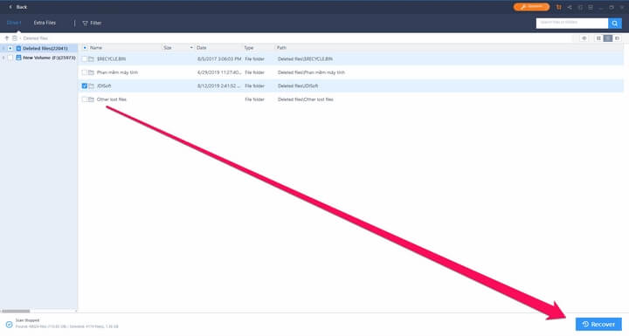The width and height of the screenshot is (629, 336).
Task: Check the Other lost files checkbox
Action: click(x=84, y=99)
